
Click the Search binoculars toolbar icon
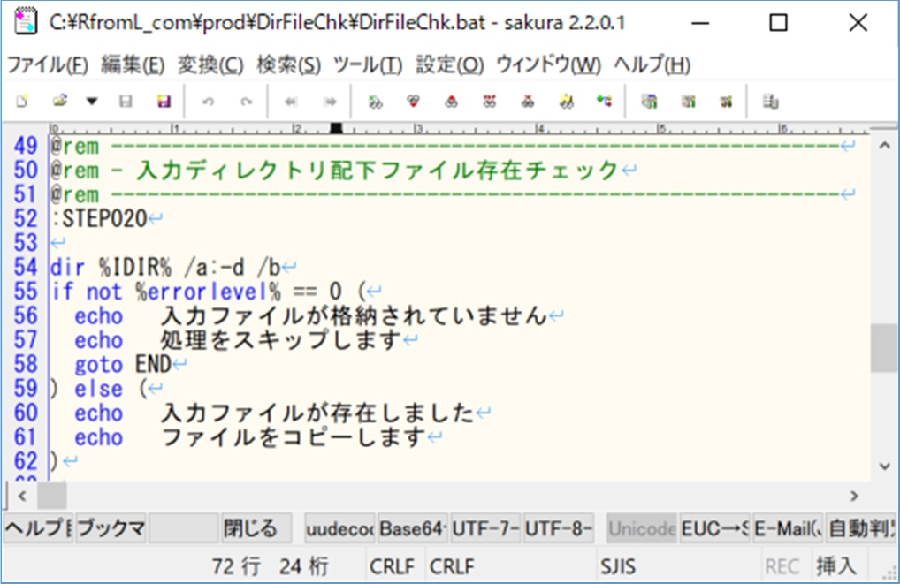coord(376,102)
